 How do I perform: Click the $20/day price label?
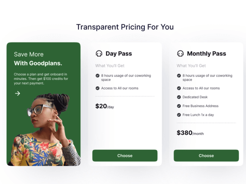pos(105,106)
